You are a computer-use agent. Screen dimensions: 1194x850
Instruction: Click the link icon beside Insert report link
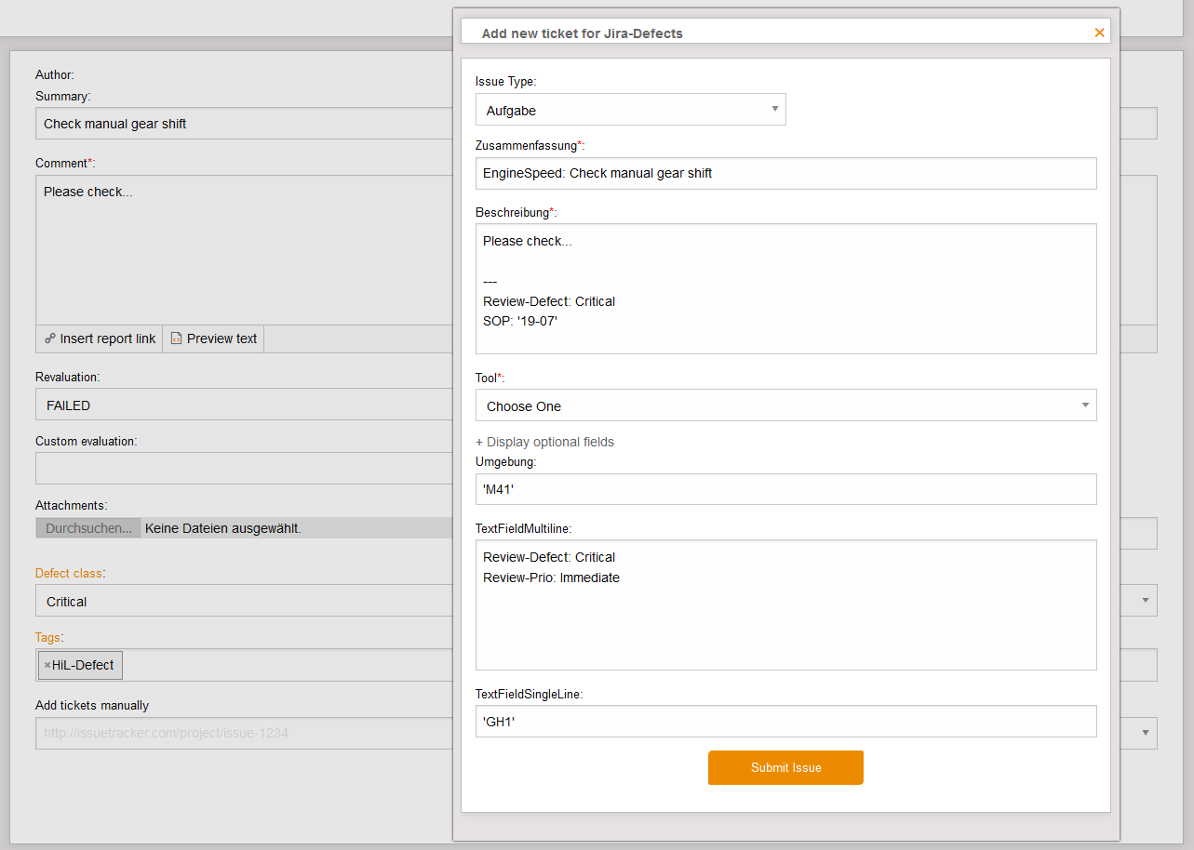pyautogui.click(x=50, y=339)
